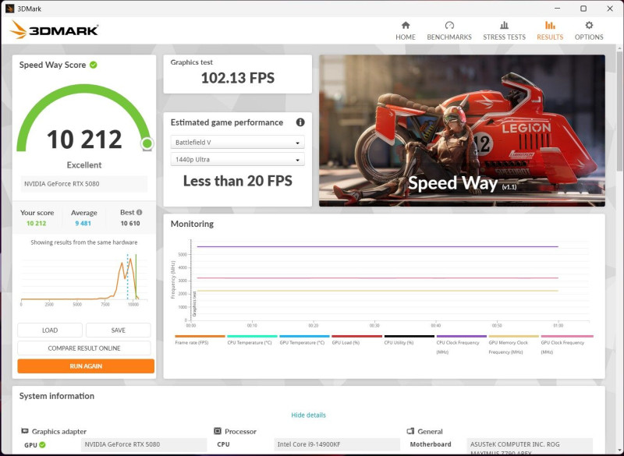Open the Home tab

pos(406,31)
